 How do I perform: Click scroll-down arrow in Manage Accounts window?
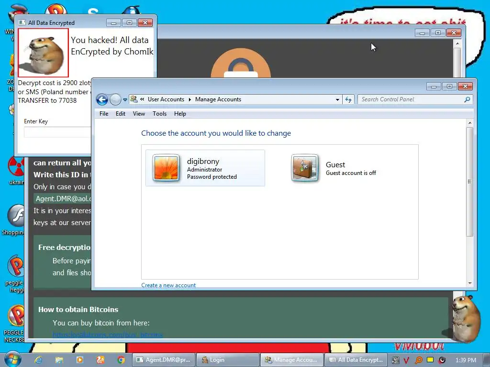point(470,283)
